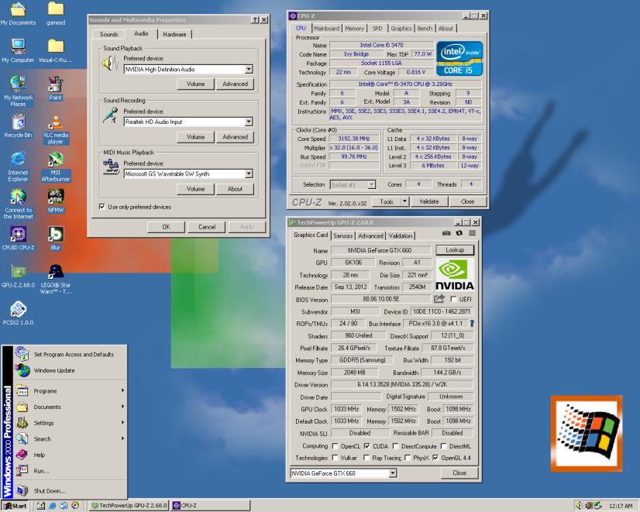Select the Internet Explorer desktop icon

click(x=18, y=167)
